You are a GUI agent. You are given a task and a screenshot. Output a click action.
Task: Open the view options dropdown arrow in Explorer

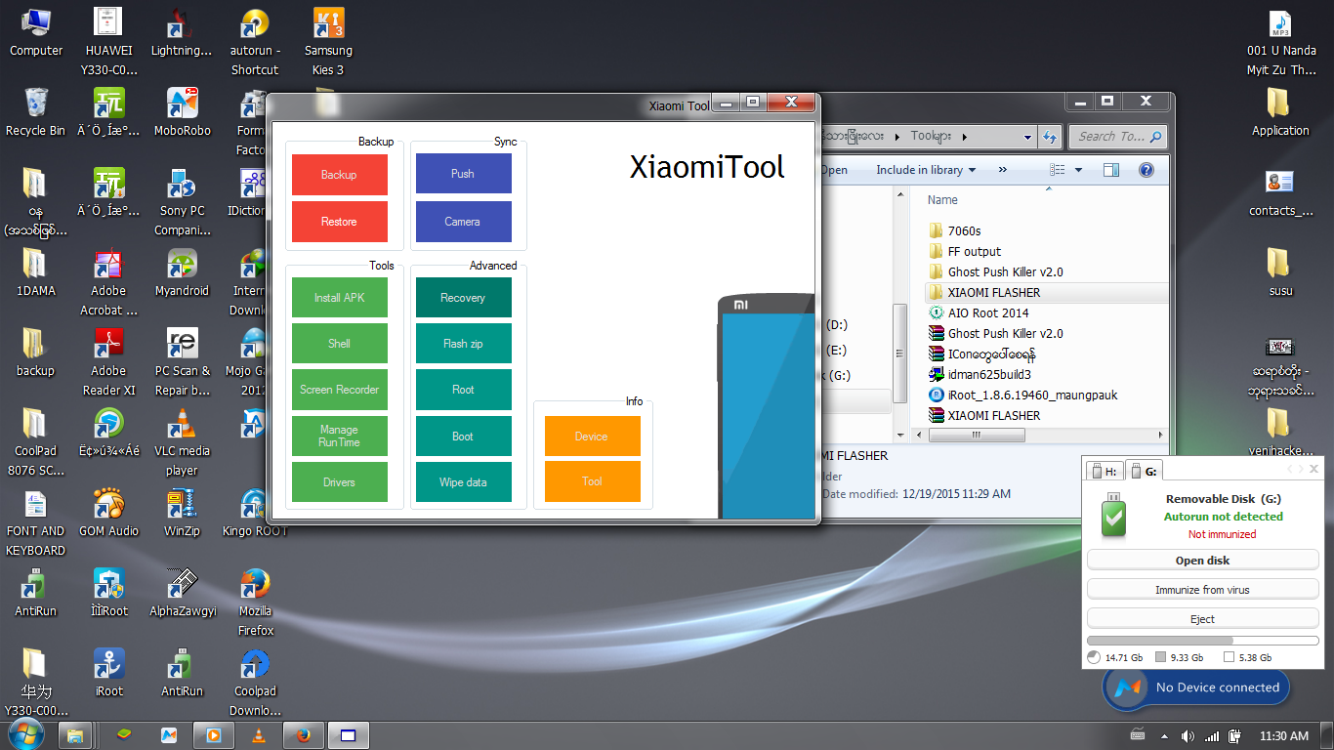pos(1078,170)
